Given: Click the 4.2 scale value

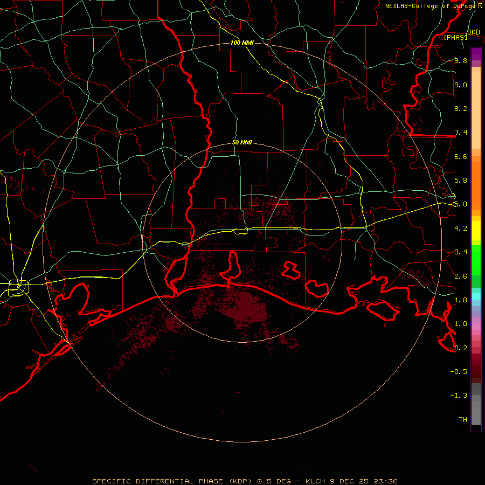Looking at the screenshot, I should [461, 228].
